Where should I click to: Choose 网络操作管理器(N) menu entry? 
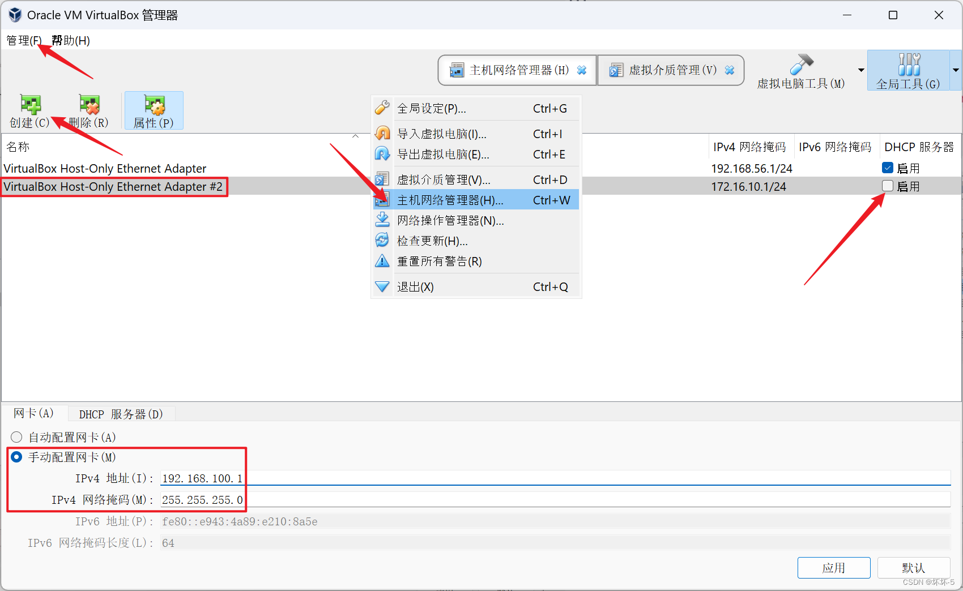(x=476, y=221)
